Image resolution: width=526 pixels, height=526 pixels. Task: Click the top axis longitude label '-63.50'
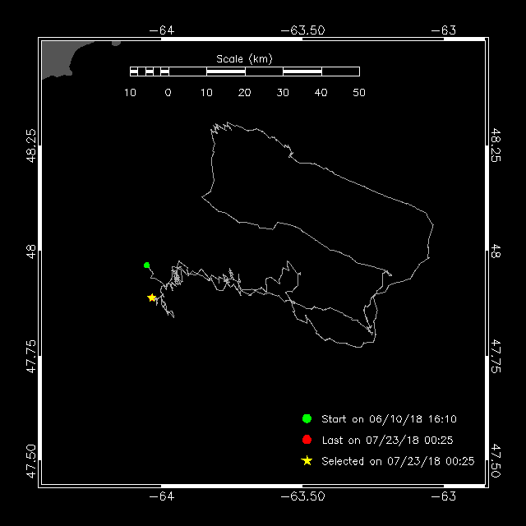[x=303, y=30]
